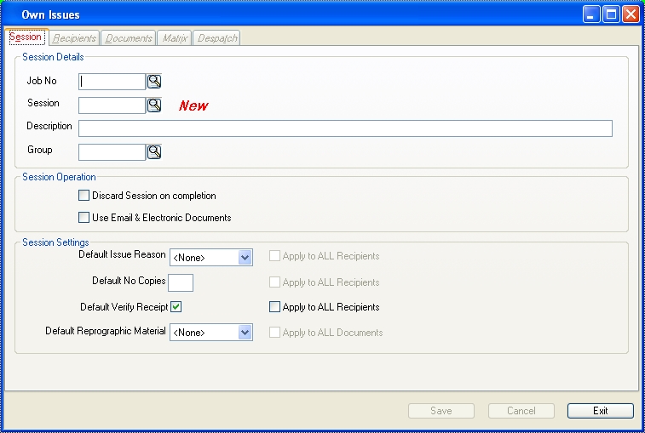
Task: Switch to the Despatch tab
Action: 217,38
